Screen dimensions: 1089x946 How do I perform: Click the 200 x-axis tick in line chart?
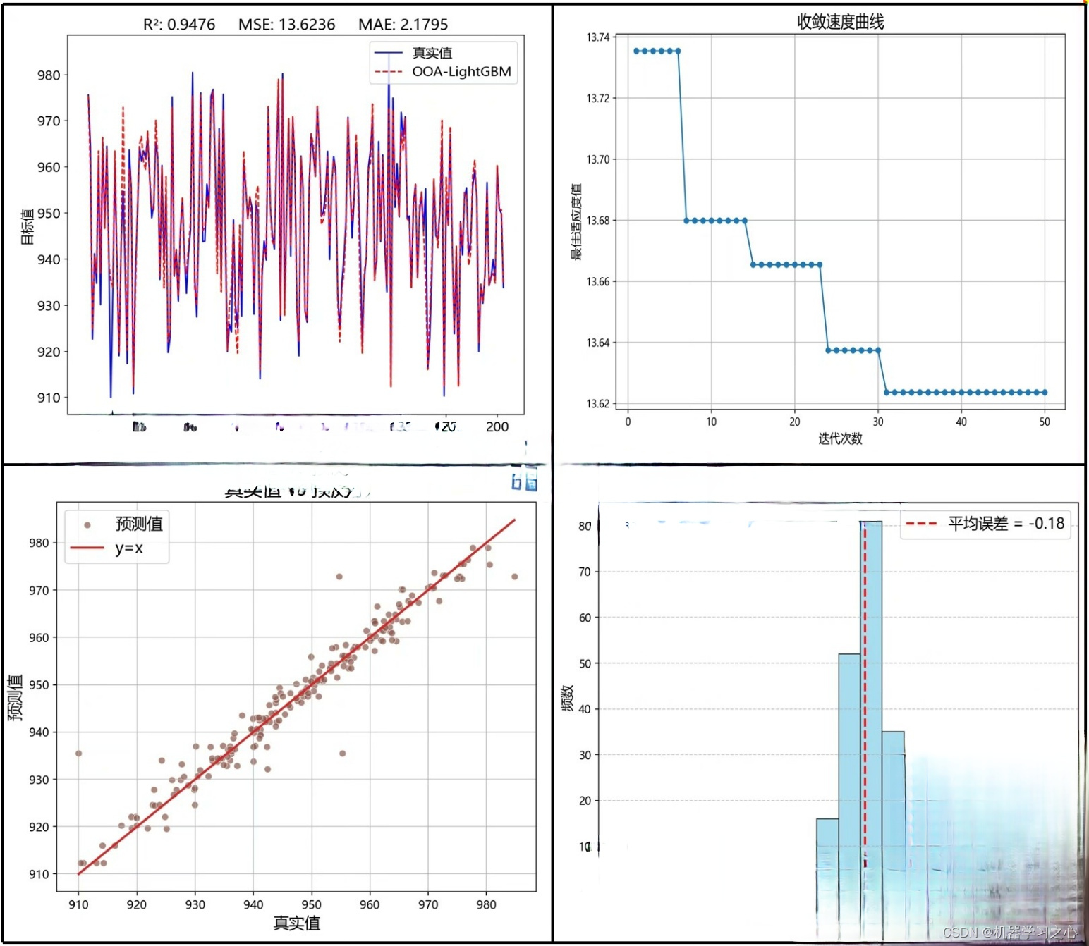coord(497,426)
